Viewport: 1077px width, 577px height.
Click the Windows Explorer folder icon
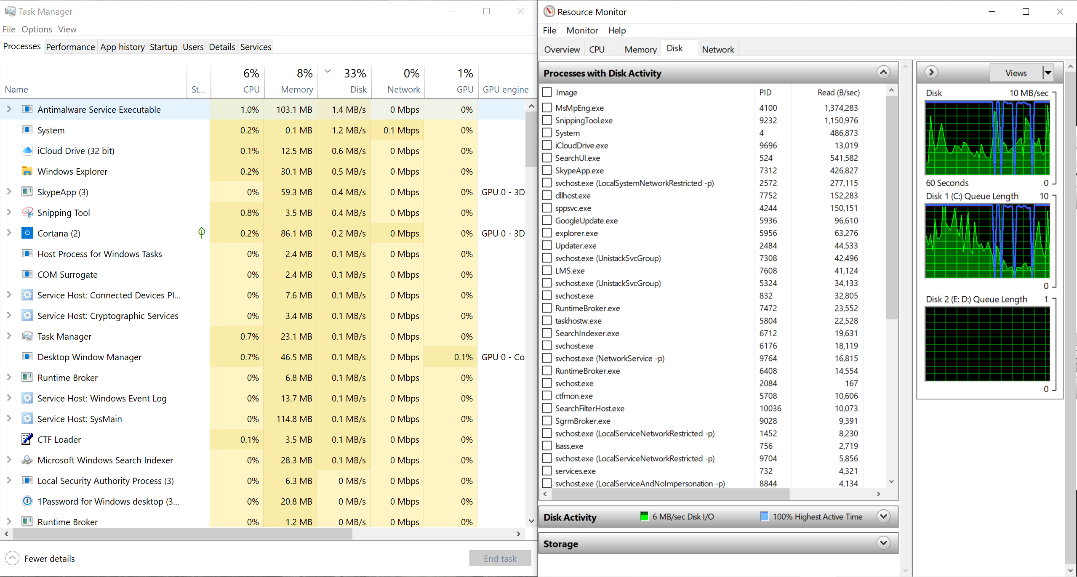(27, 171)
